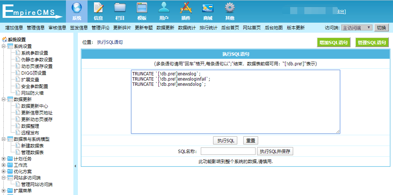Collapse the 系统设置 tree node
The height and width of the screenshot is (195, 393).
(3, 46)
